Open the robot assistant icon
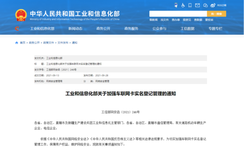 pyautogui.click(x=176, y=5)
